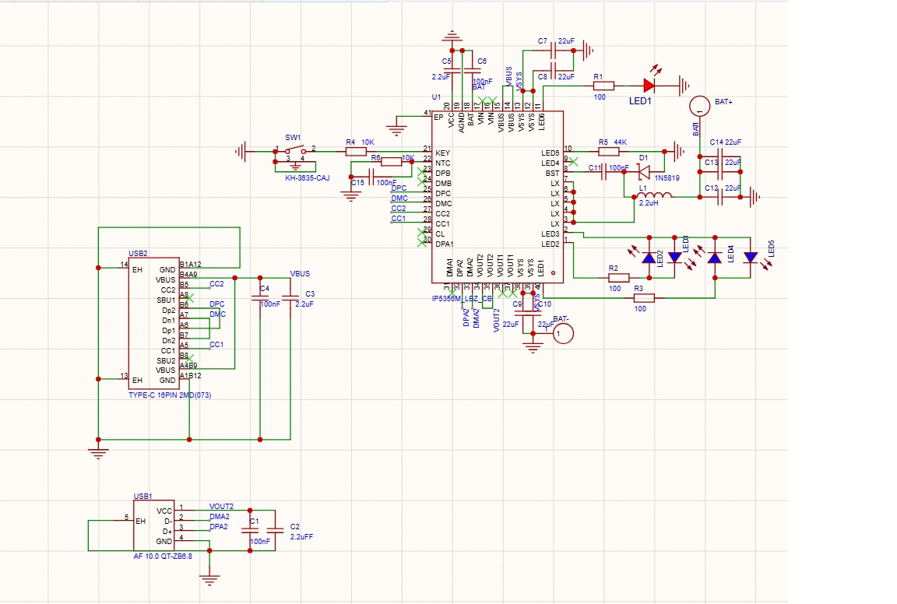Select the D1 1N5819 diode
Image resolution: width=897 pixels, height=604 pixels.
644,171
